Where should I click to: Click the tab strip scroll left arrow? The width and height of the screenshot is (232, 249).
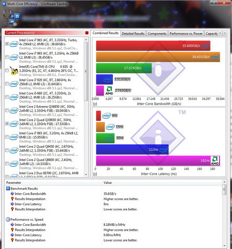pyautogui.click(x=220, y=33)
